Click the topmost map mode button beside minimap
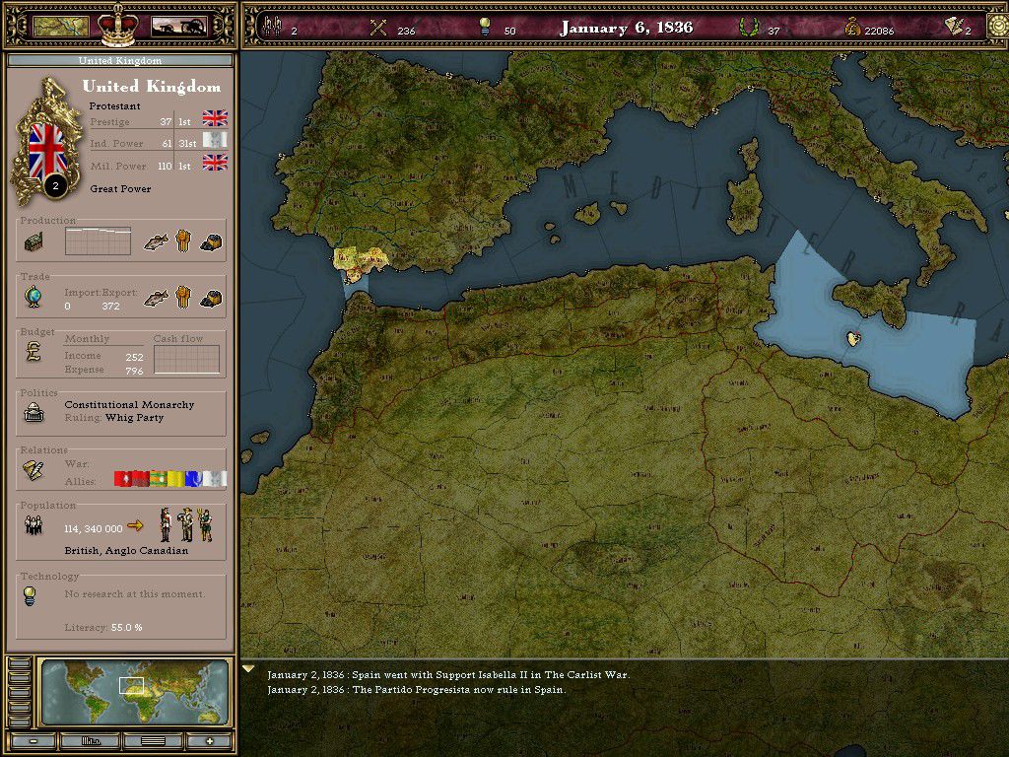Image resolution: width=1009 pixels, height=757 pixels. pyautogui.click(x=20, y=663)
